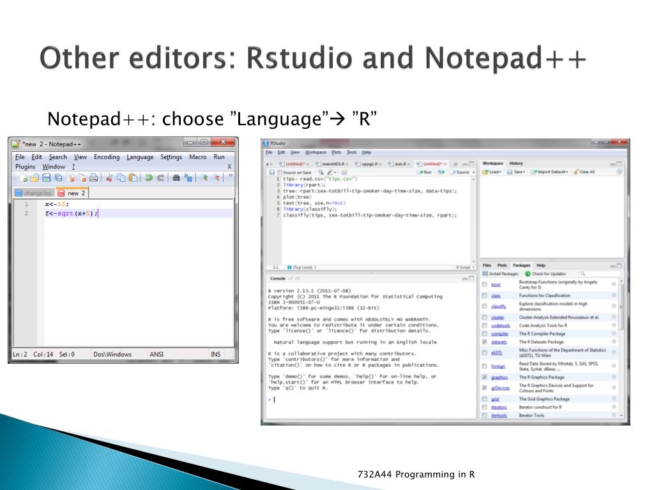
Task: Toggle Source on Save checkbox in RStudio
Action: pos(280,172)
